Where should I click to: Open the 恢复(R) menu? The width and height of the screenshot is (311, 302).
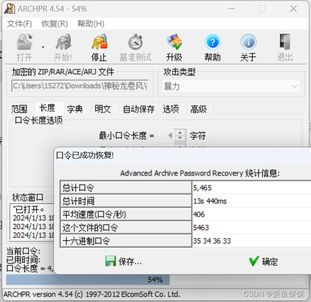54,24
